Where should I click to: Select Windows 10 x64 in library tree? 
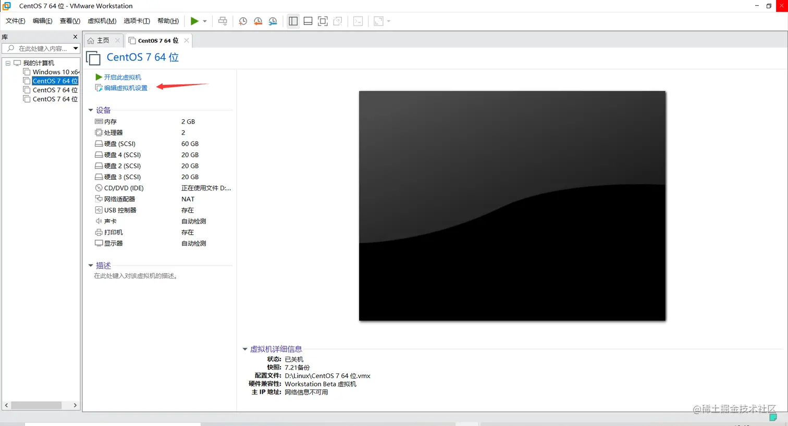click(x=55, y=72)
